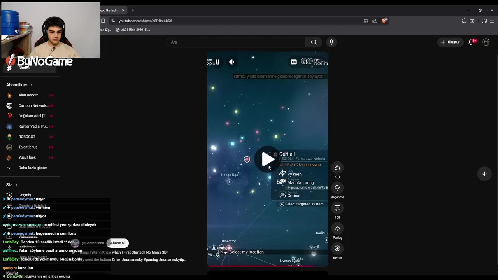Focus the Ara search field
The height and width of the screenshot is (280, 498).
pyautogui.click(x=236, y=42)
